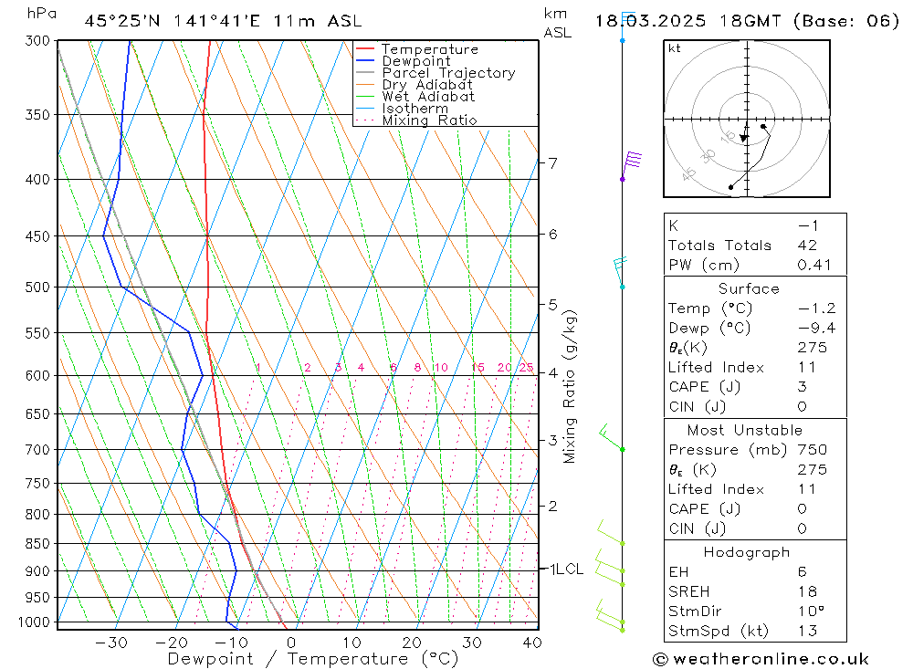Click the '500' hPa pressure label
This screenshot has width=913, height=669.
click(37, 287)
